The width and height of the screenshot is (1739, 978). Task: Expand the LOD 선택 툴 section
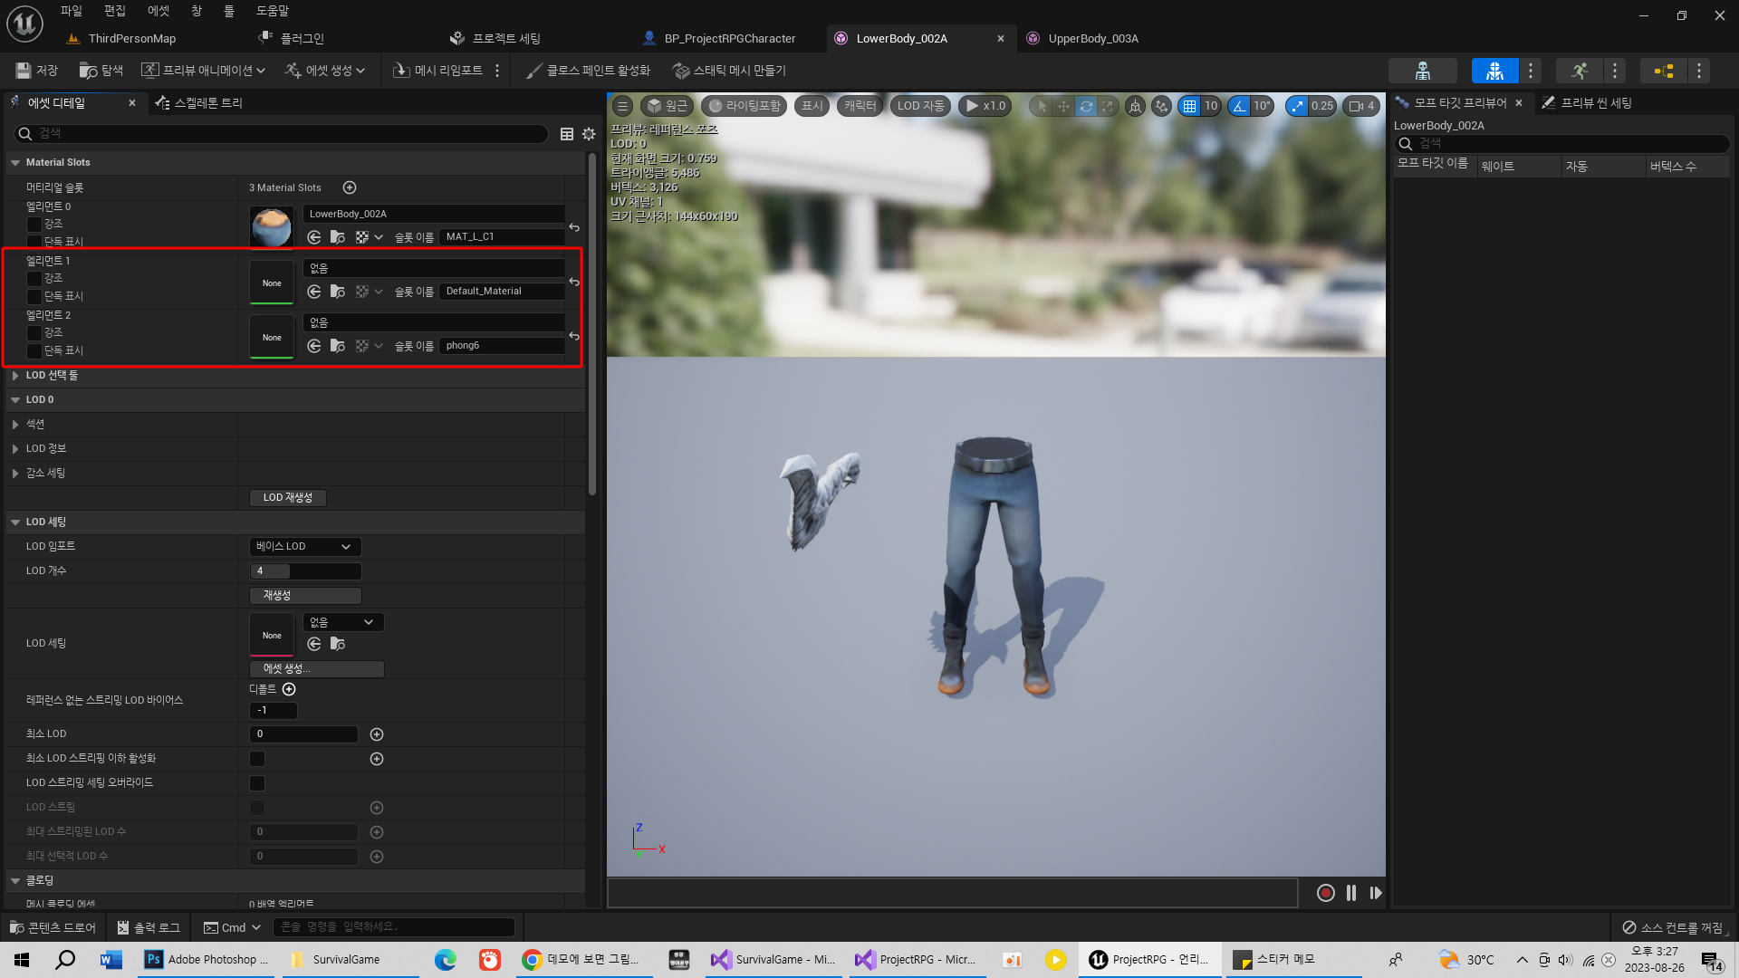click(x=15, y=375)
